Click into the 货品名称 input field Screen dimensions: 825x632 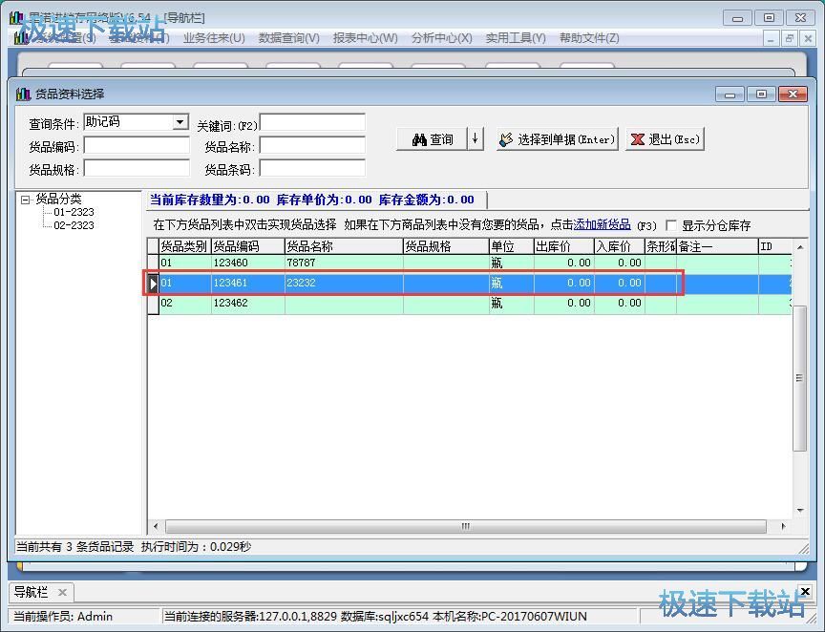(312, 145)
